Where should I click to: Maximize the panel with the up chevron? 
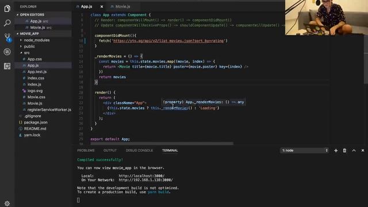coord(354,151)
